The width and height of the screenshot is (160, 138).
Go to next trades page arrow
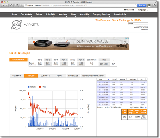point(146,108)
